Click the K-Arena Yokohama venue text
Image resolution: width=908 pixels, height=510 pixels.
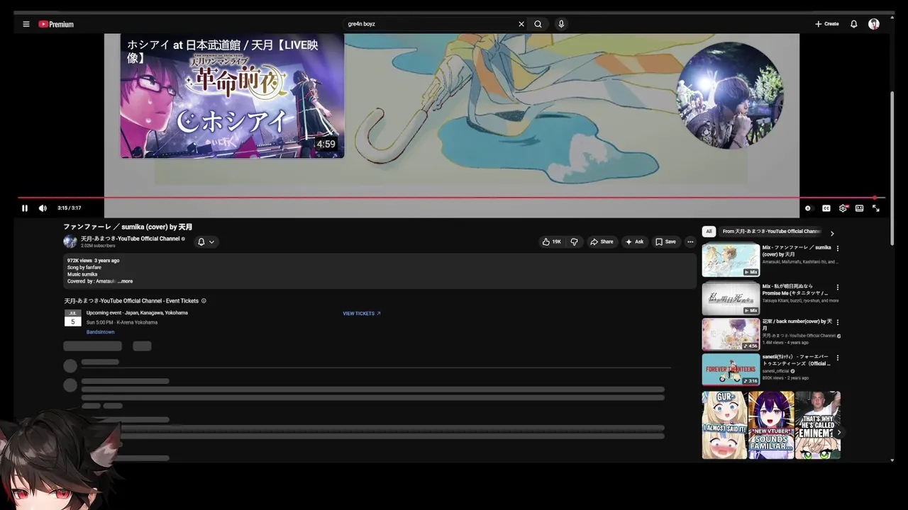(137, 322)
